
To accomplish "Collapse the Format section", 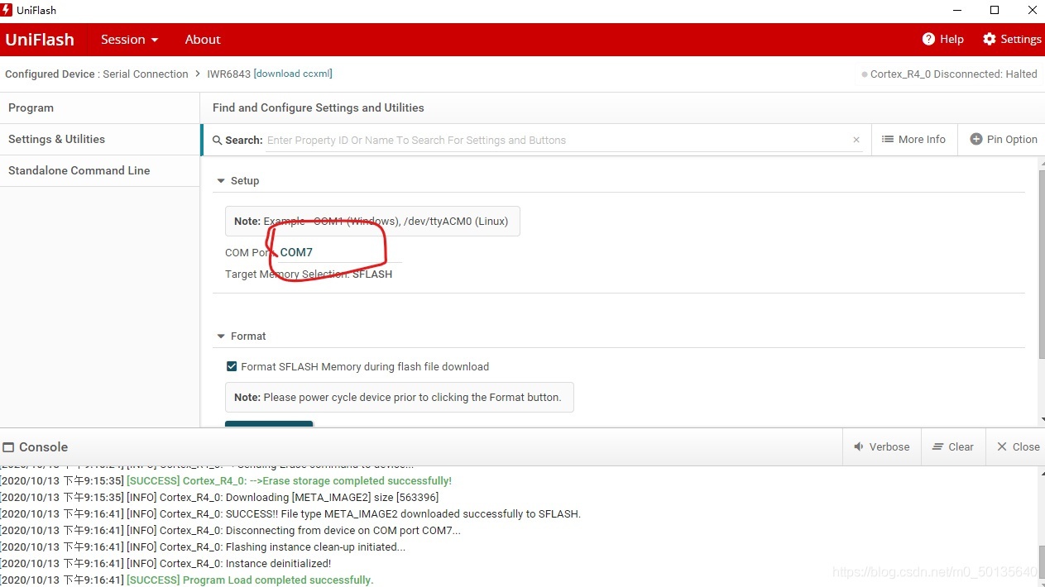I will click(x=221, y=336).
